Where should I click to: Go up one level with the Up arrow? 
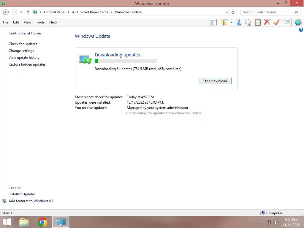28,12
